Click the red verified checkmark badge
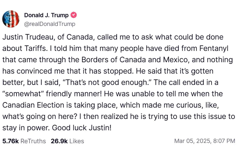 [x=74, y=15]
